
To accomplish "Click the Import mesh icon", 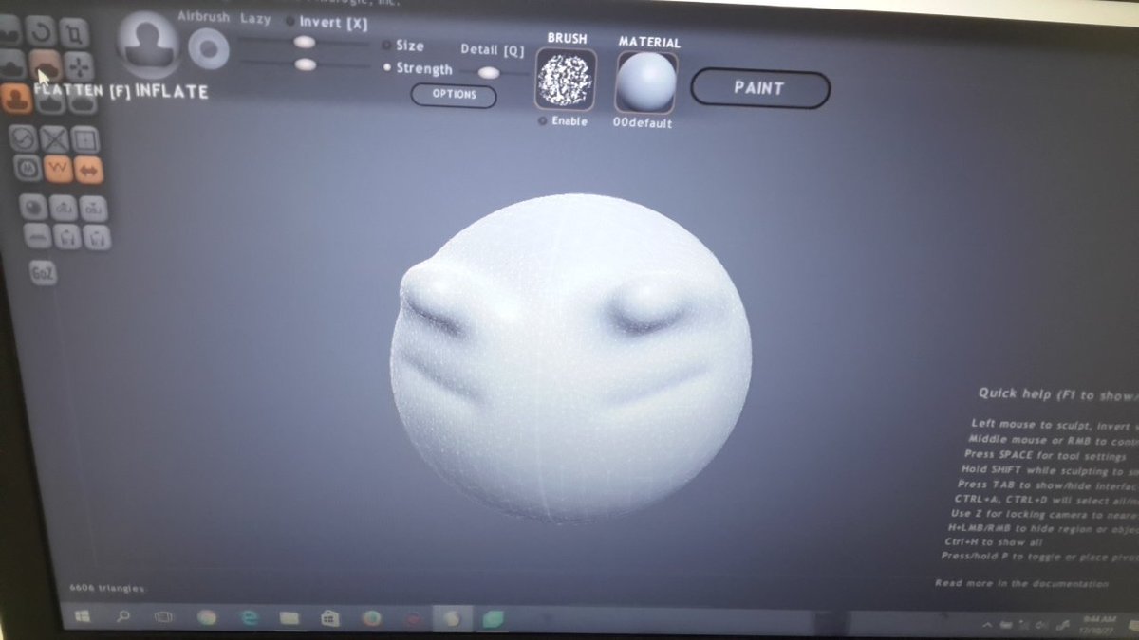I will point(64,208).
